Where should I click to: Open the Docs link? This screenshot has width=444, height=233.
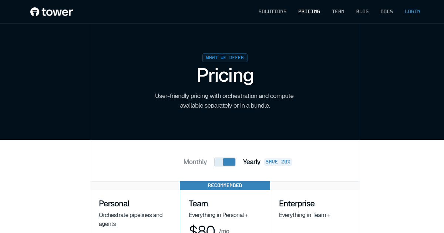click(387, 11)
